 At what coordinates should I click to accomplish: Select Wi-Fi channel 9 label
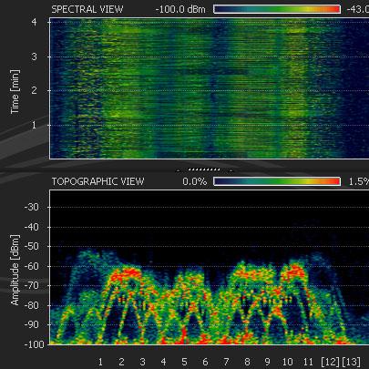tap(267, 362)
